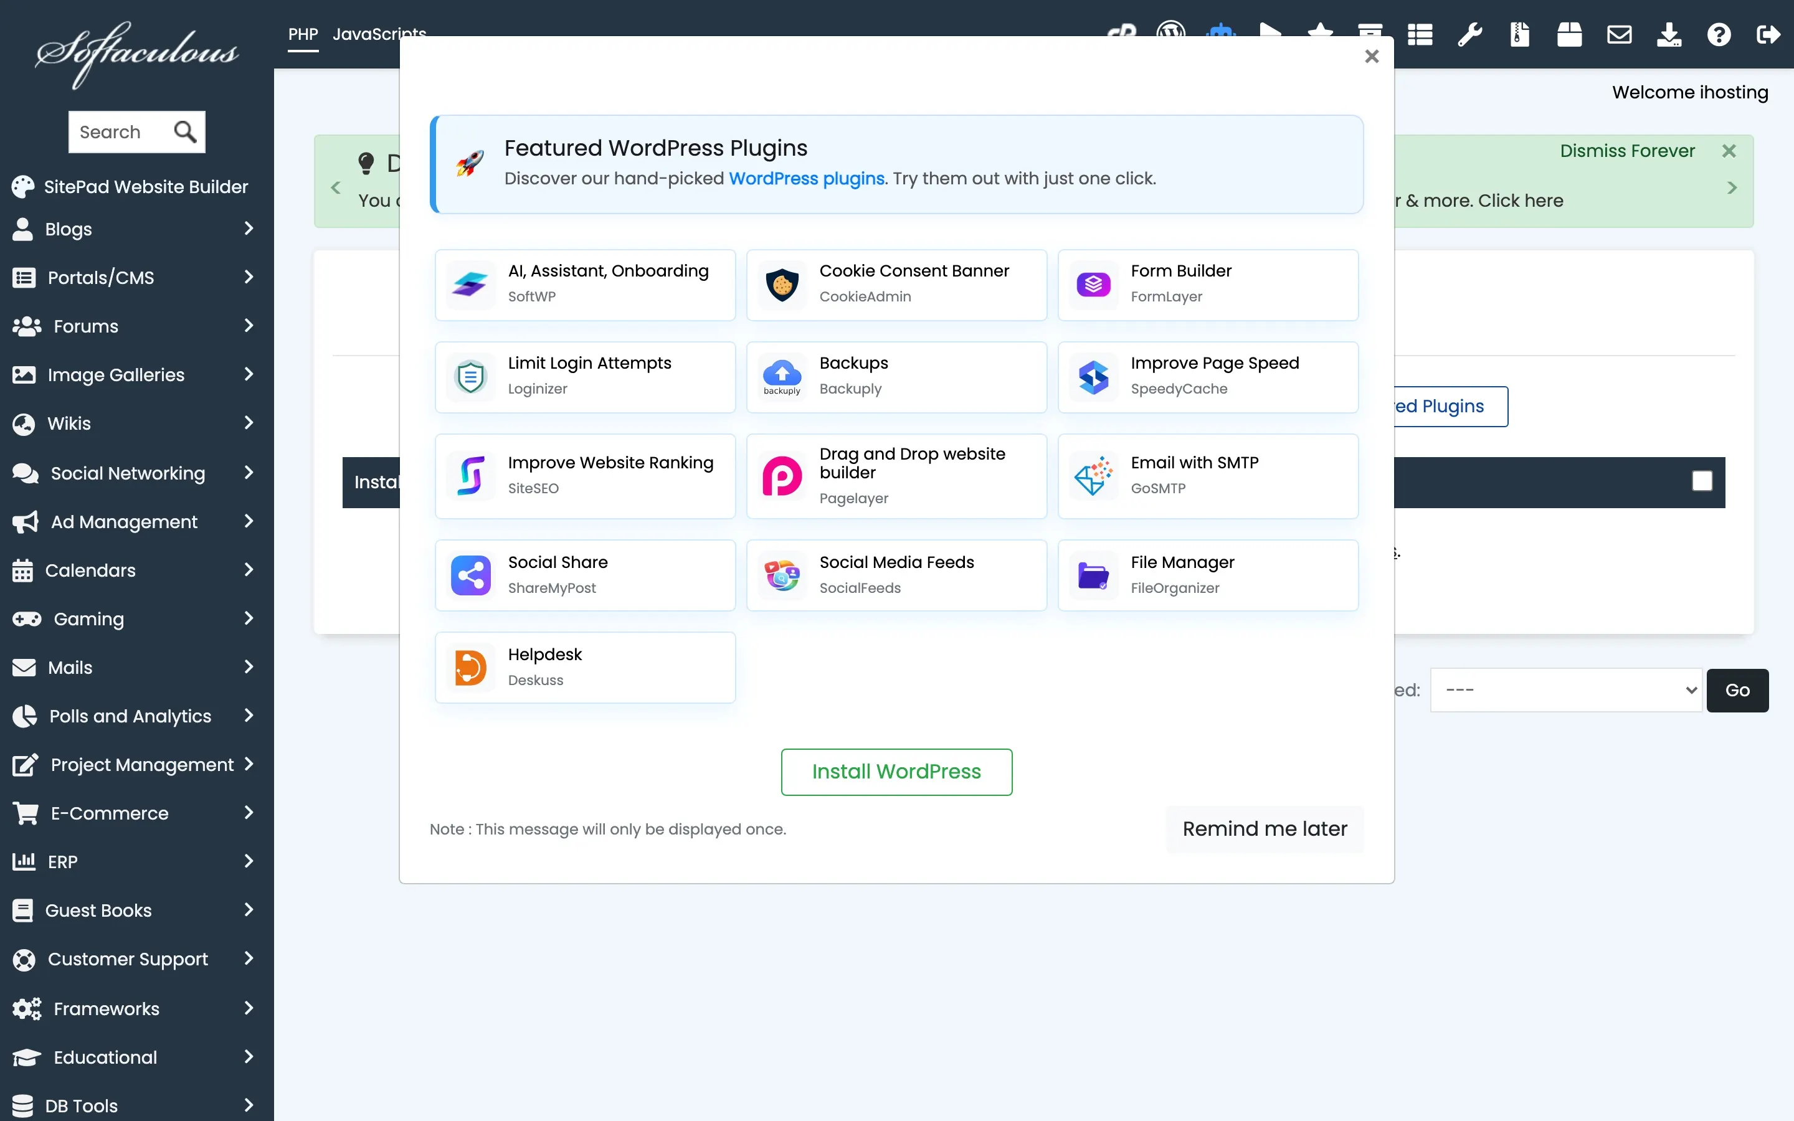Click the SoftWP plugin icon
1794x1121 pixels.
(470, 285)
